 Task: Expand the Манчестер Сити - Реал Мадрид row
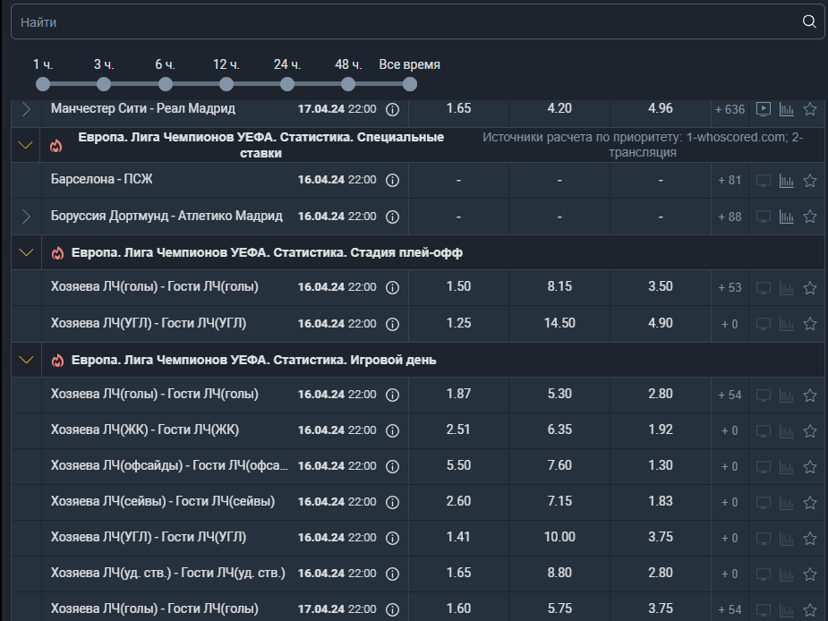[26, 109]
